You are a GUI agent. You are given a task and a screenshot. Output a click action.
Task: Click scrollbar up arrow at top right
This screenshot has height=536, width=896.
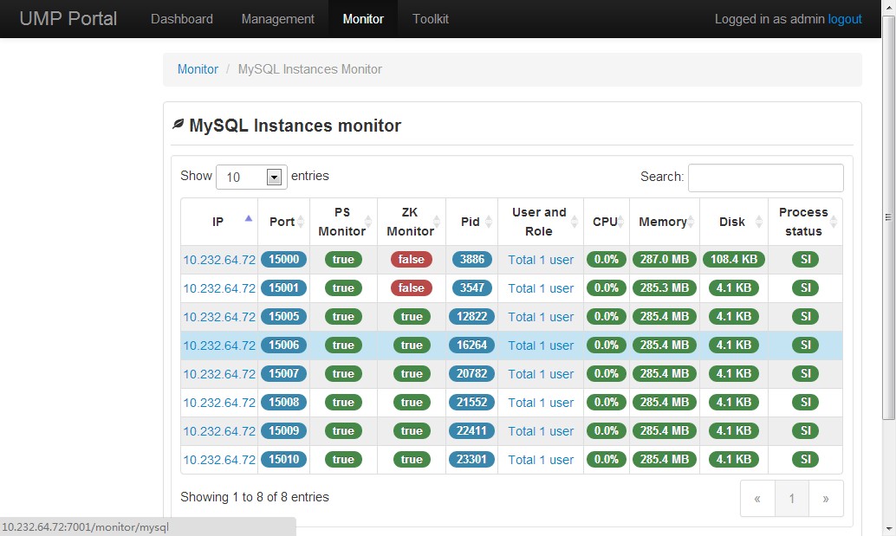[888, 7]
